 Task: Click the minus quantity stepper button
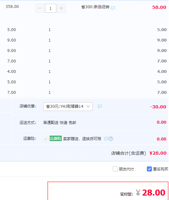pos(40,8)
